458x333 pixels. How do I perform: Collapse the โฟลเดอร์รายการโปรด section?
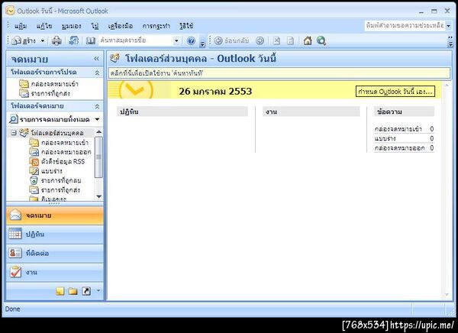point(97,73)
